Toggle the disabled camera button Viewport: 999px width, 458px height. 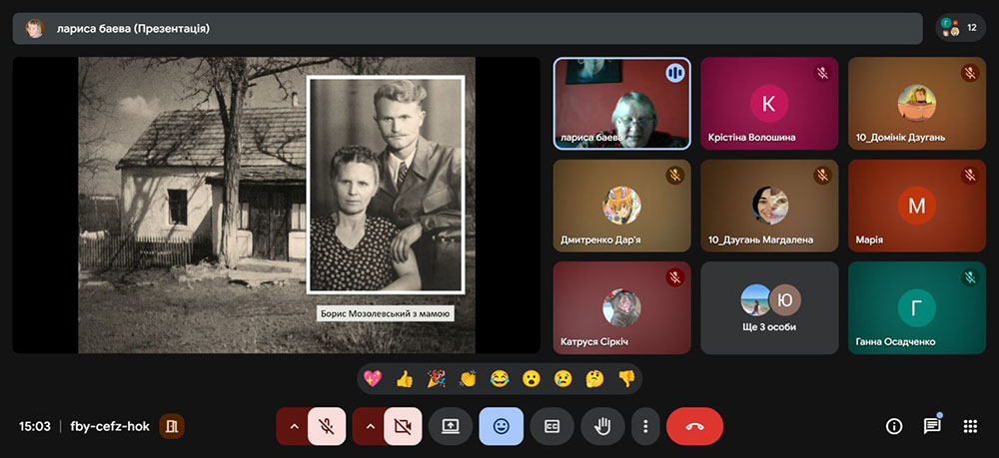[403, 426]
